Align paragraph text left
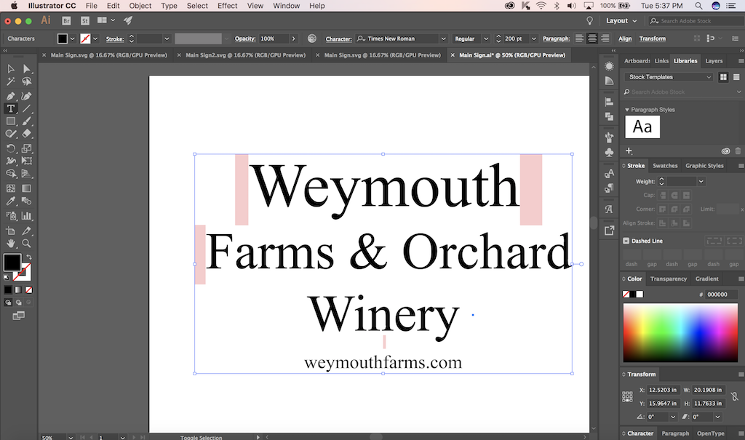The height and width of the screenshot is (440, 745). point(579,39)
